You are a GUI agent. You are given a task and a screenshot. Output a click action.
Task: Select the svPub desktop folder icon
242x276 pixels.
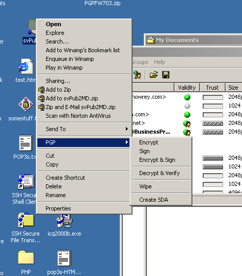coord(32,27)
